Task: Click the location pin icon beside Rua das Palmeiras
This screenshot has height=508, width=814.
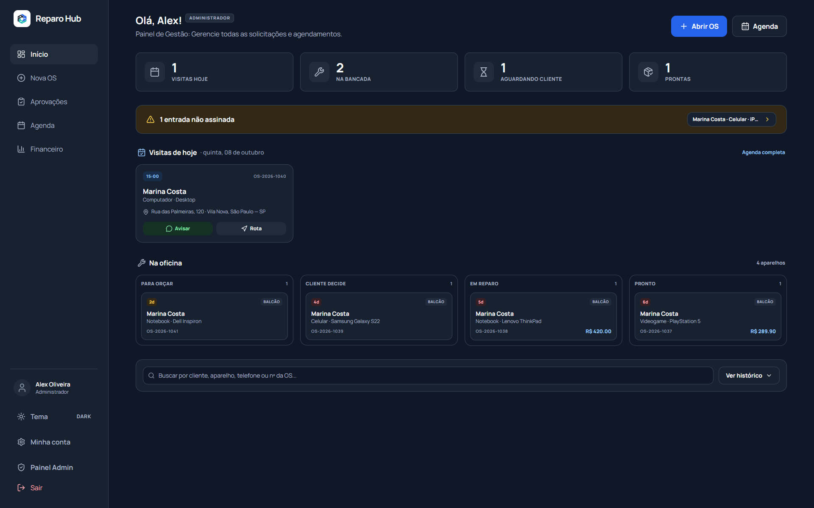Action: (146, 212)
